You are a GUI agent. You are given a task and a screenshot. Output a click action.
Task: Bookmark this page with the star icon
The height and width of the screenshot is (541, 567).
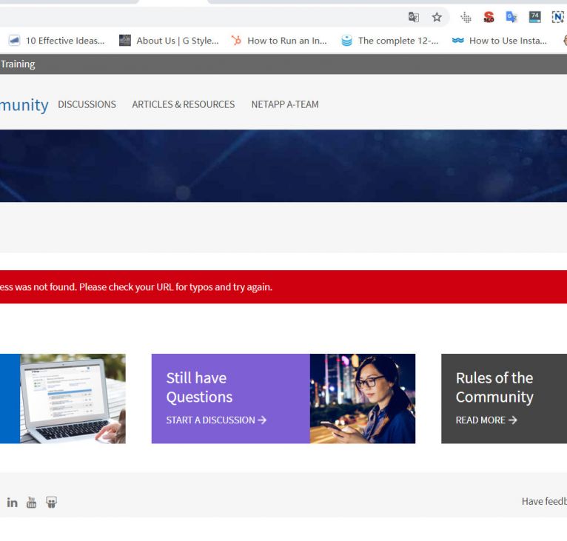437,17
